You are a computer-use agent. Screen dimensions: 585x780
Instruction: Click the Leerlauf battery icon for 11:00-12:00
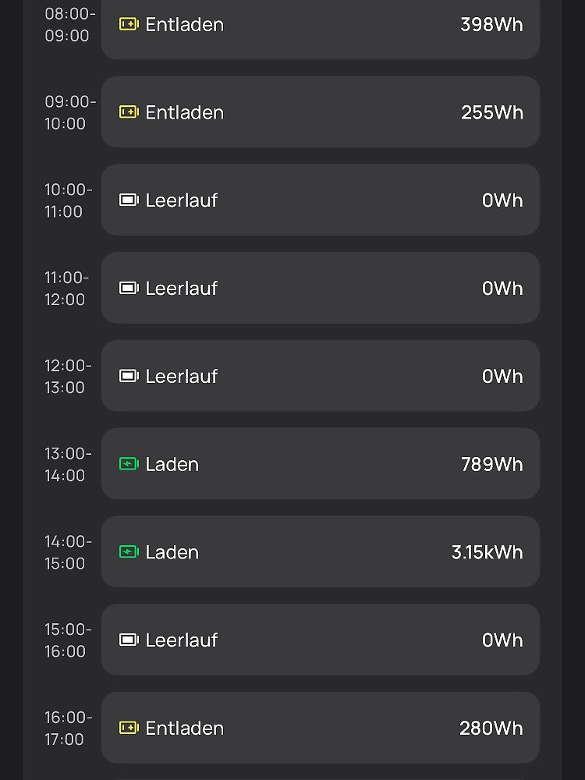[x=129, y=288]
